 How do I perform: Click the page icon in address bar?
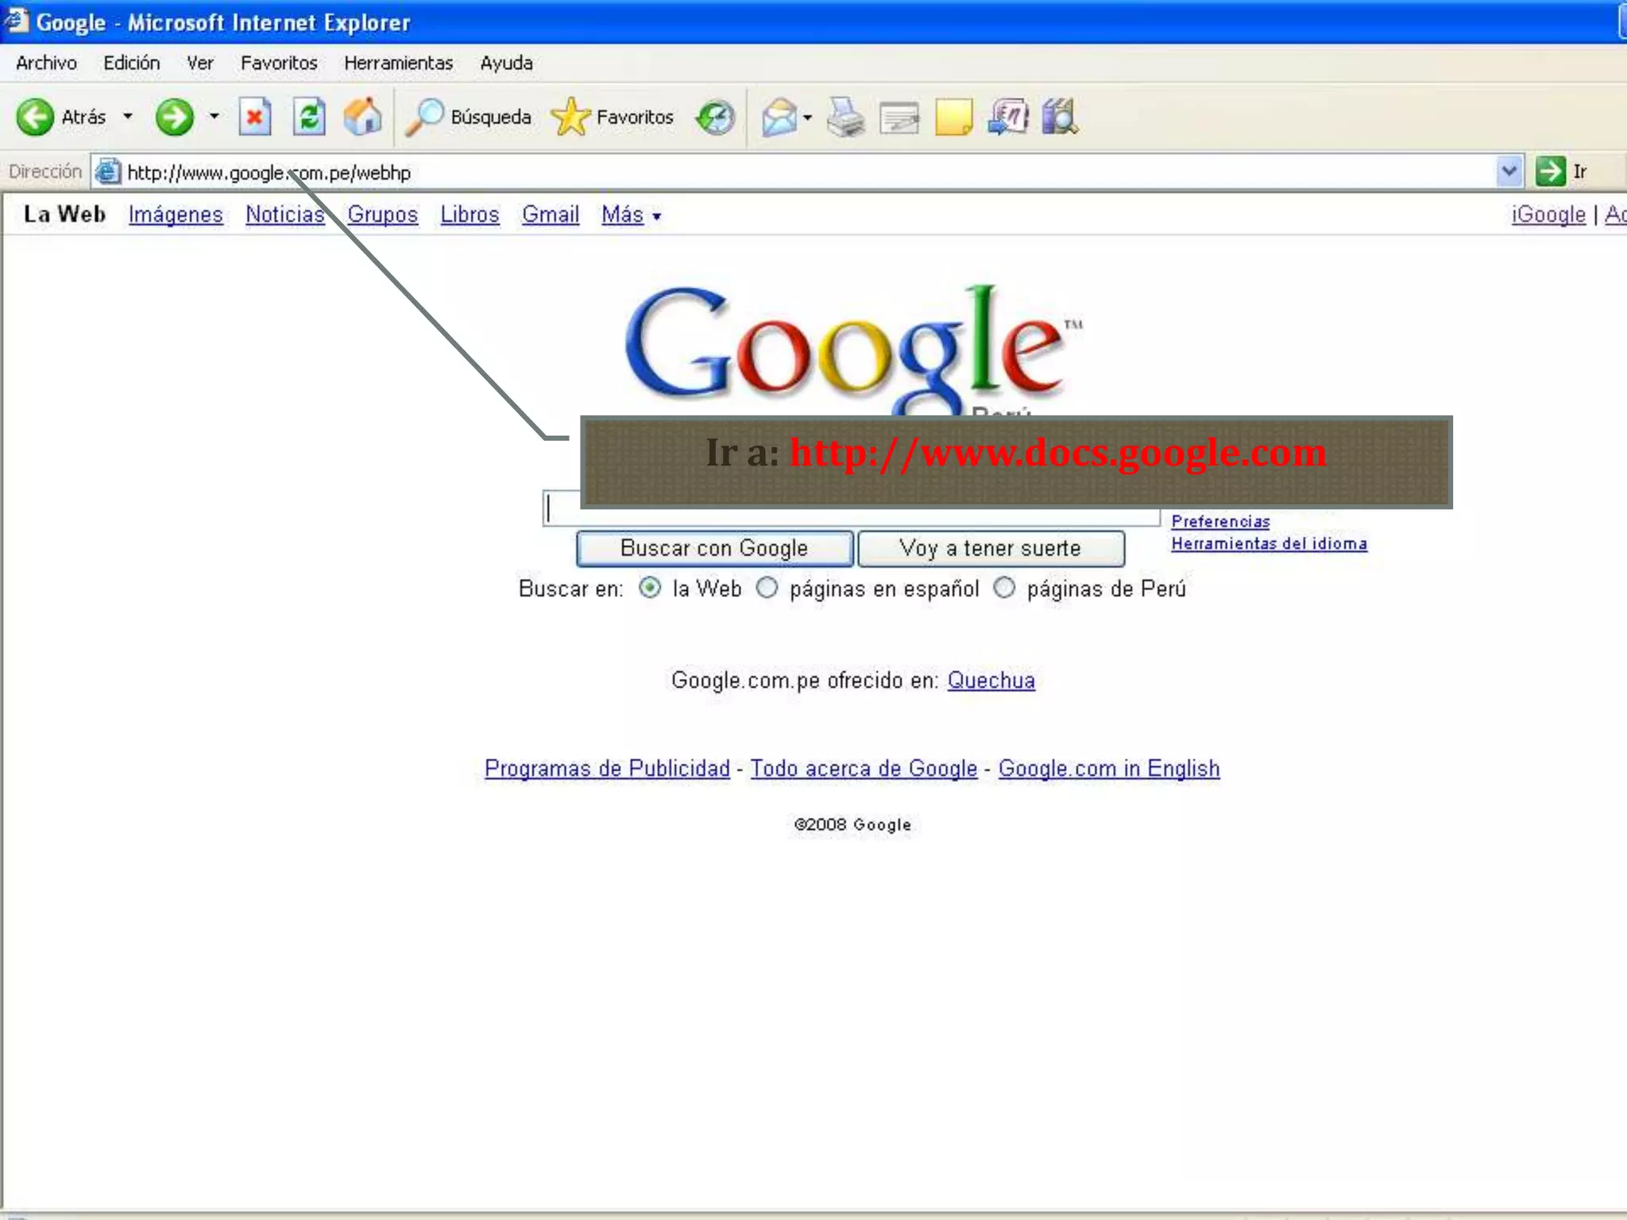pos(108,172)
